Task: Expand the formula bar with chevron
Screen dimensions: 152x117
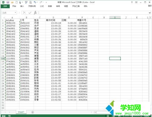Action: coord(150,13)
